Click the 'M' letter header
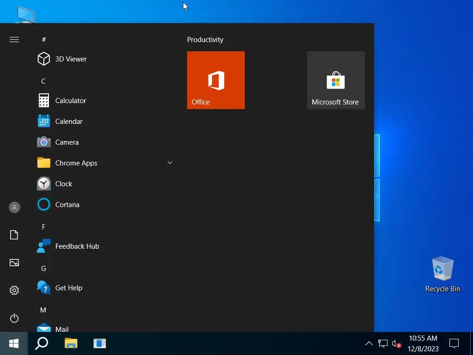 click(43, 310)
